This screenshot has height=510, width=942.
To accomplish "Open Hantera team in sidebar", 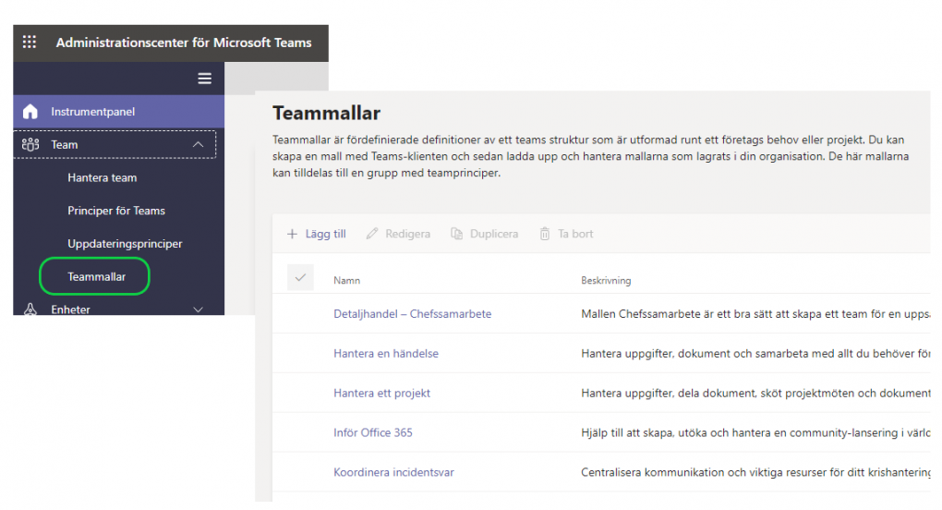I will point(102,178).
